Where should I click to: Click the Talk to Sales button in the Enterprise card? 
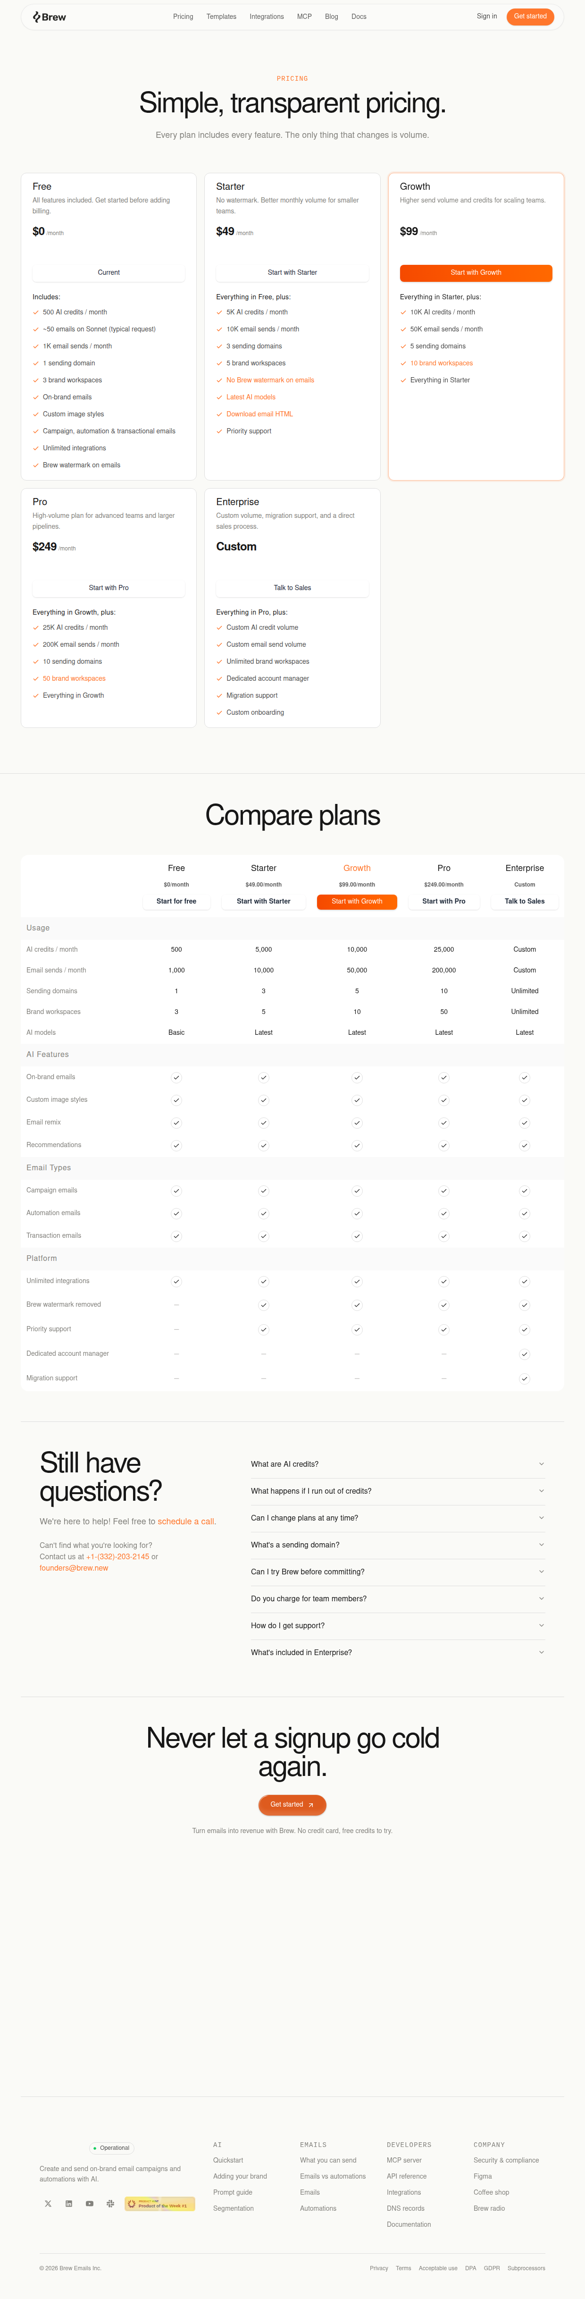(292, 587)
